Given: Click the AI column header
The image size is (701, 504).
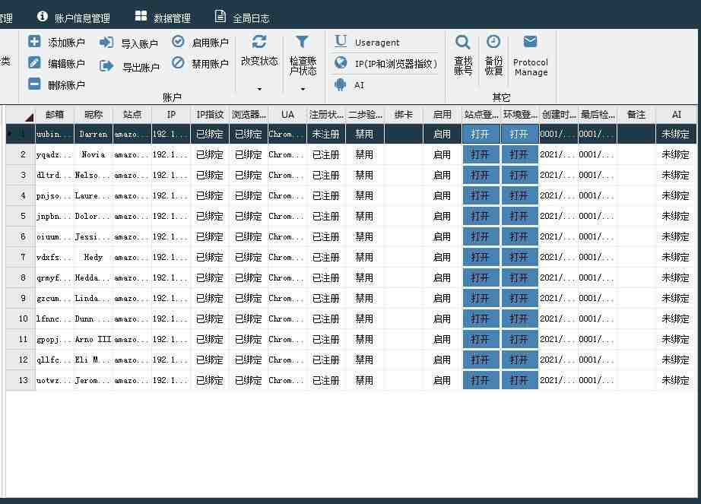Looking at the screenshot, I should [677, 115].
